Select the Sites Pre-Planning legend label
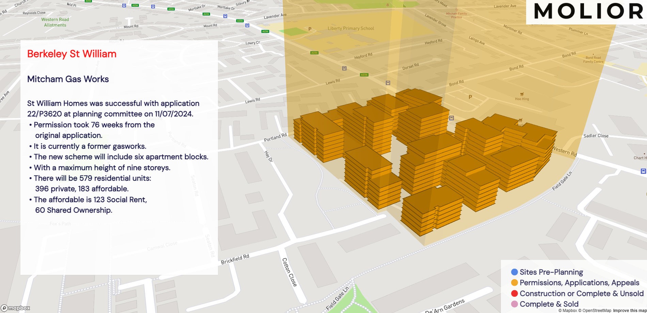The width and height of the screenshot is (647, 313). 551,272
